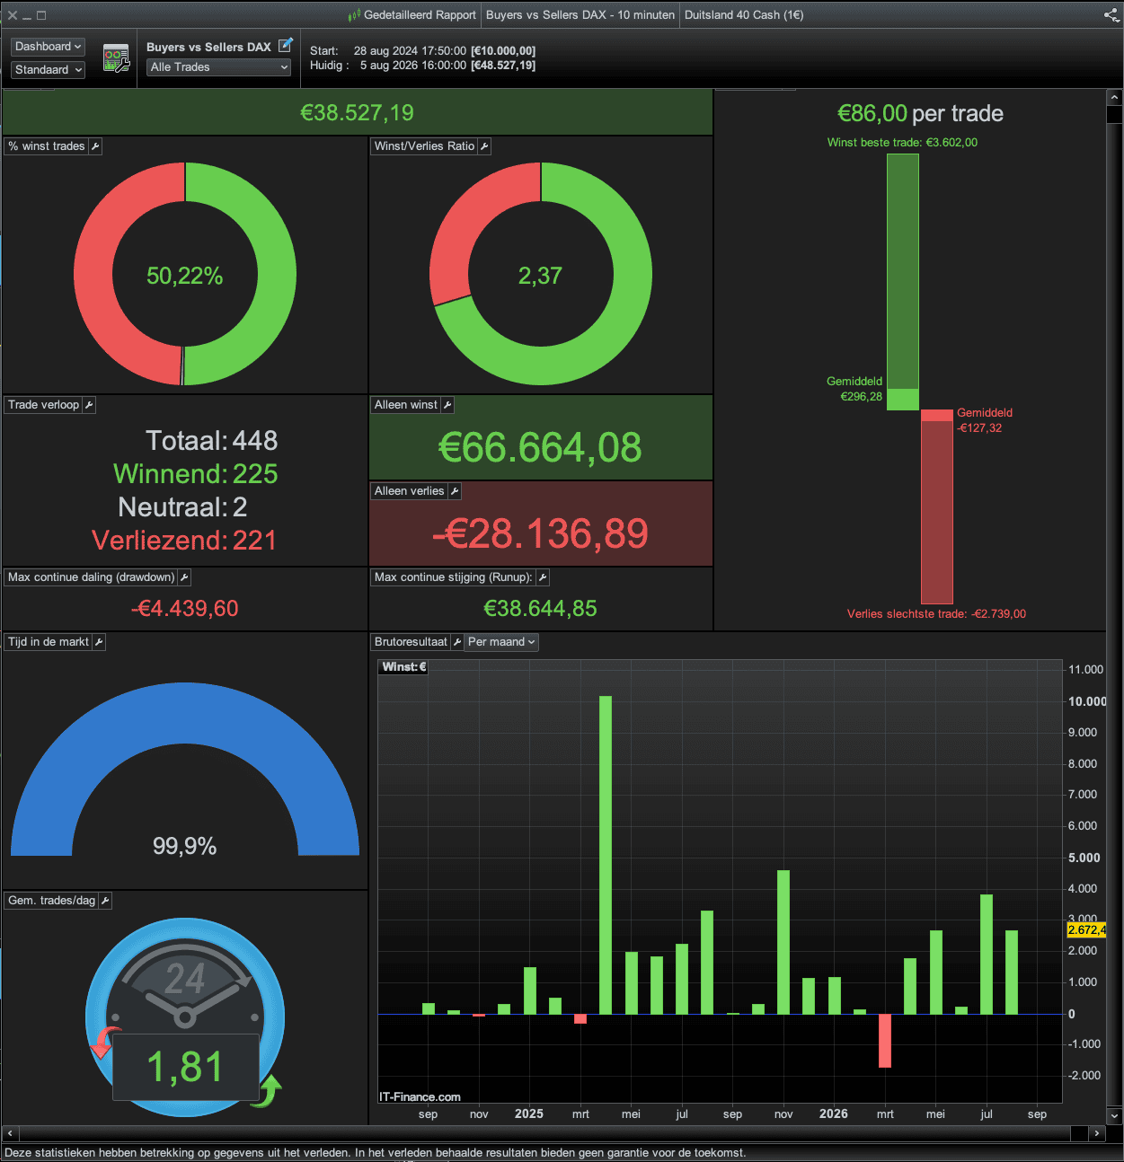This screenshot has height=1162, width=1124.
Task: Open wrench settings for Brutoresultaat chart
Action: tap(457, 642)
